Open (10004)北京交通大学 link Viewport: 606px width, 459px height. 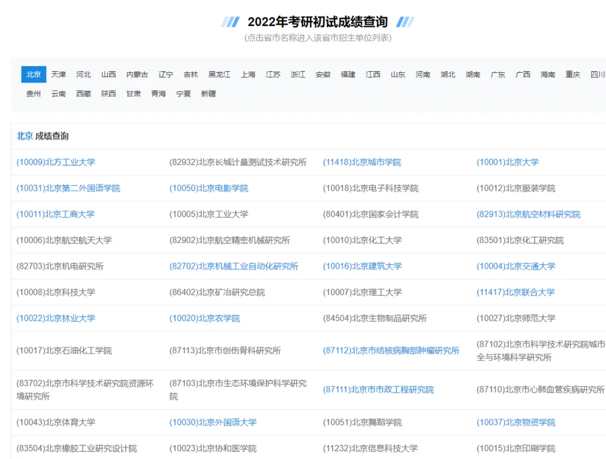(516, 266)
